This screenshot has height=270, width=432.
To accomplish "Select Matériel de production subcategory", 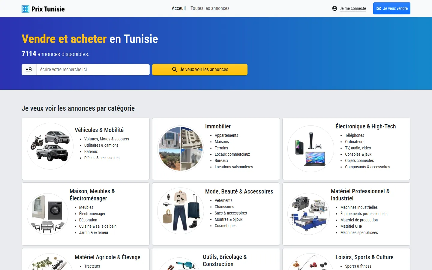I will tap(359, 220).
